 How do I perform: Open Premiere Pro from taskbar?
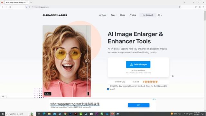[x=97, y=114]
